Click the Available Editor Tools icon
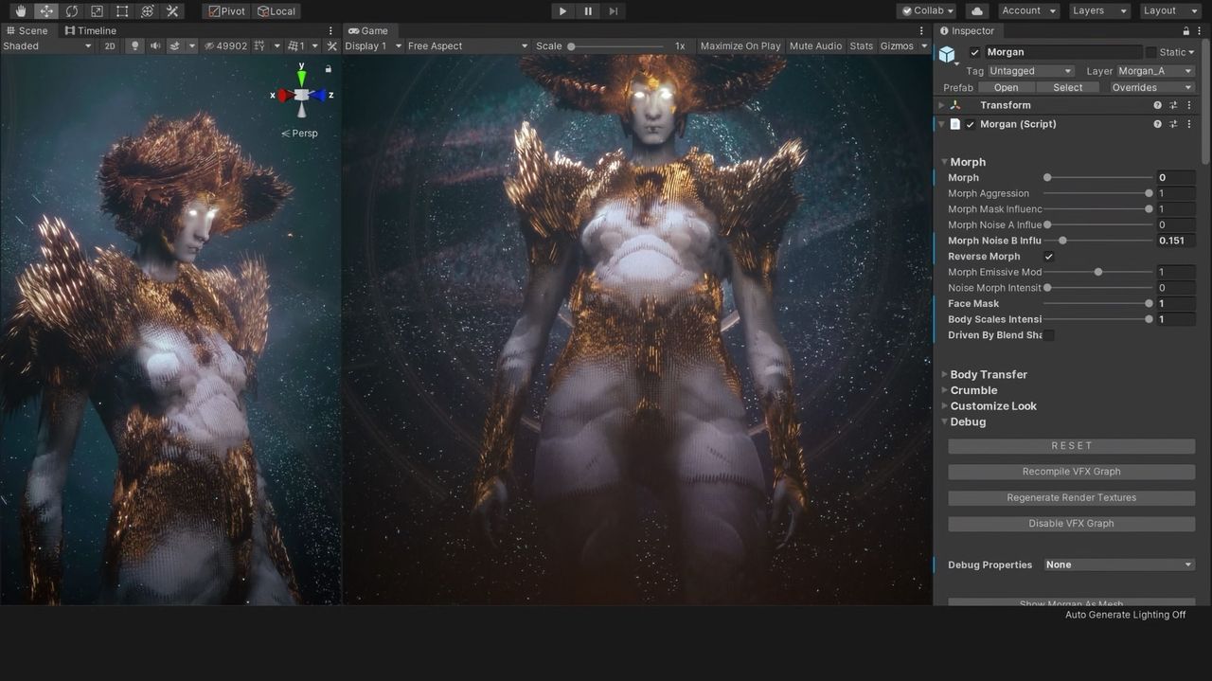The image size is (1212, 681). (x=172, y=11)
